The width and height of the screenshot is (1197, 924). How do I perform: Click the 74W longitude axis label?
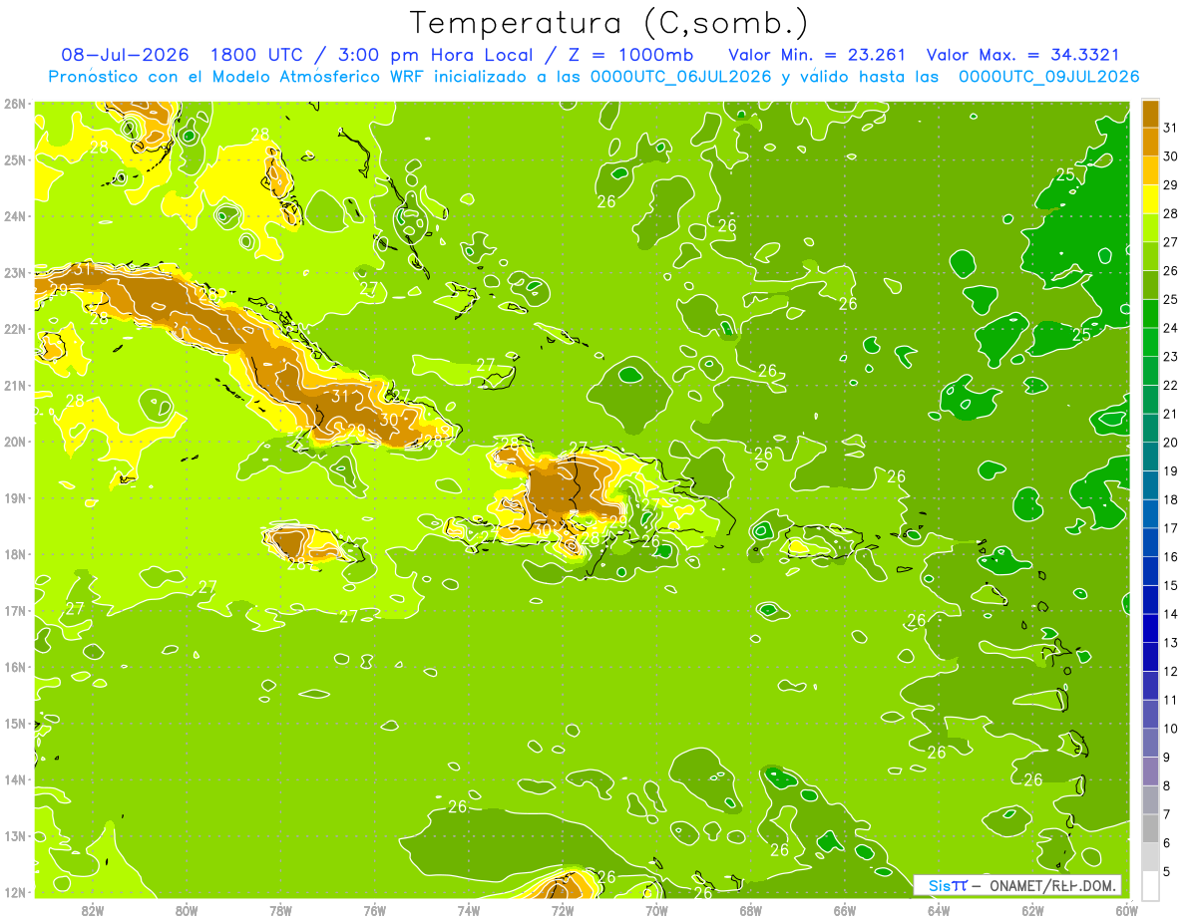point(469,910)
